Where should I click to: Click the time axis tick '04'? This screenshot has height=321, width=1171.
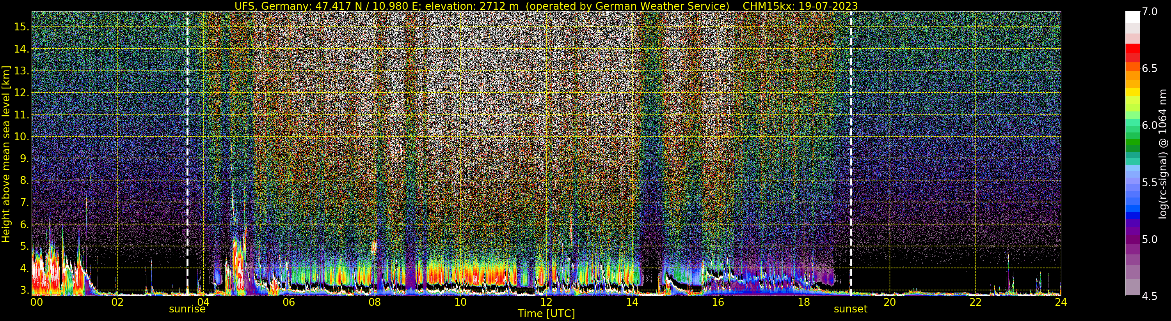[x=203, y=302]
